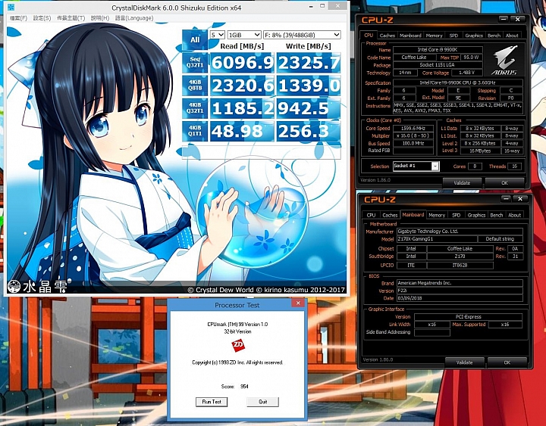Click the Intel Core i9 9900K name field
This screenshot has width=546, height=426.
pyautogui.click(x=438, y=50)
